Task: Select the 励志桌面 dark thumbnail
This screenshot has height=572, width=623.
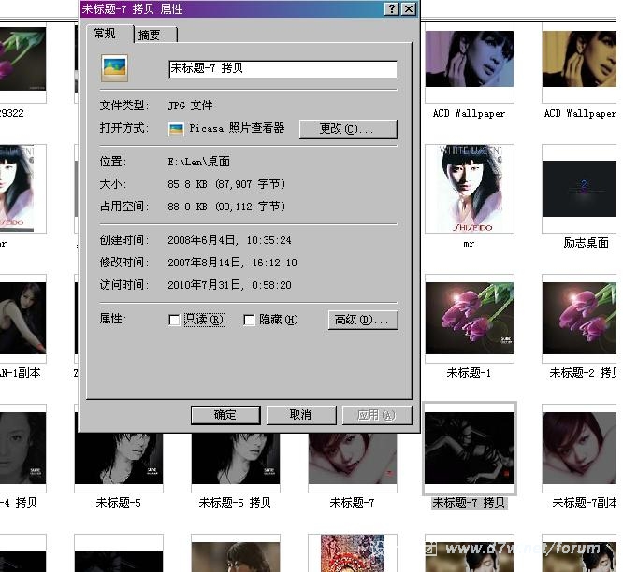Action: (x=581, y=189)
